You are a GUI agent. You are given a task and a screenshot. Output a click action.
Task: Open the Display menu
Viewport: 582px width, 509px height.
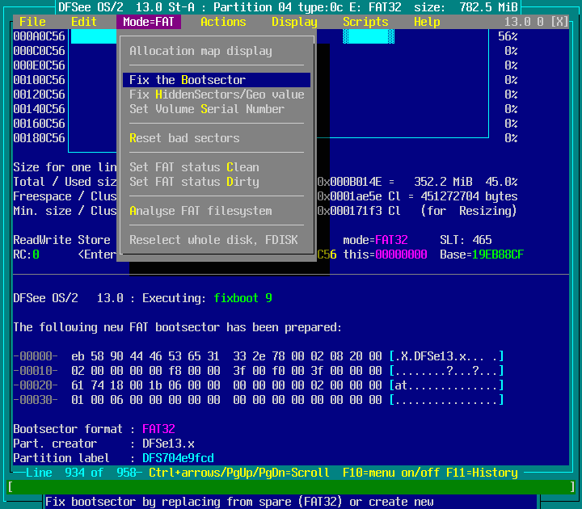point(294,22)
